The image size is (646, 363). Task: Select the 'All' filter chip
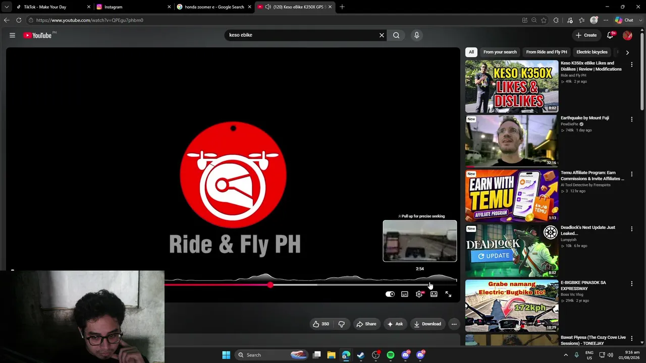coord(471,52)
